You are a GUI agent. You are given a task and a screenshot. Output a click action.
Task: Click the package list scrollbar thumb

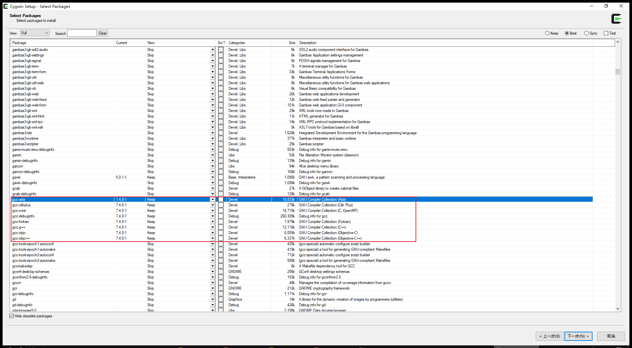pos(618,71)
